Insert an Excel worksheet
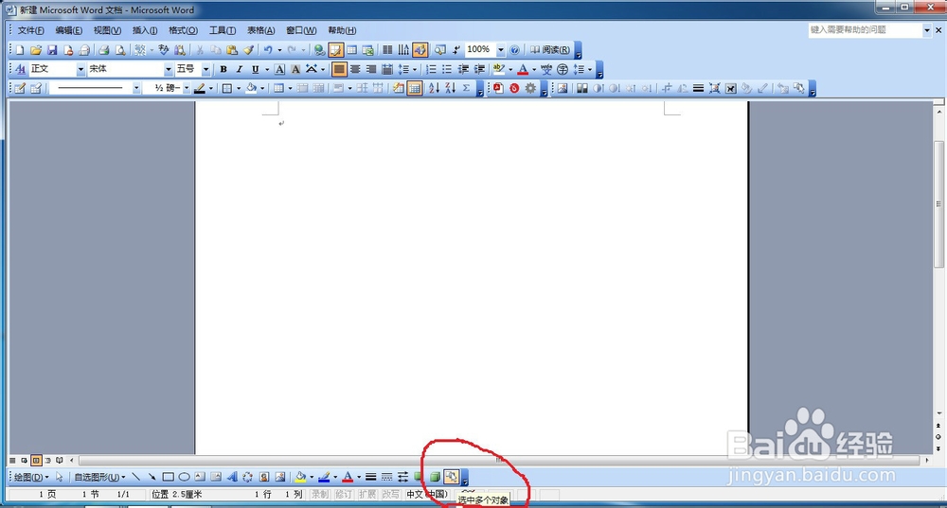 pyautogui.click(x=367, y=50)
